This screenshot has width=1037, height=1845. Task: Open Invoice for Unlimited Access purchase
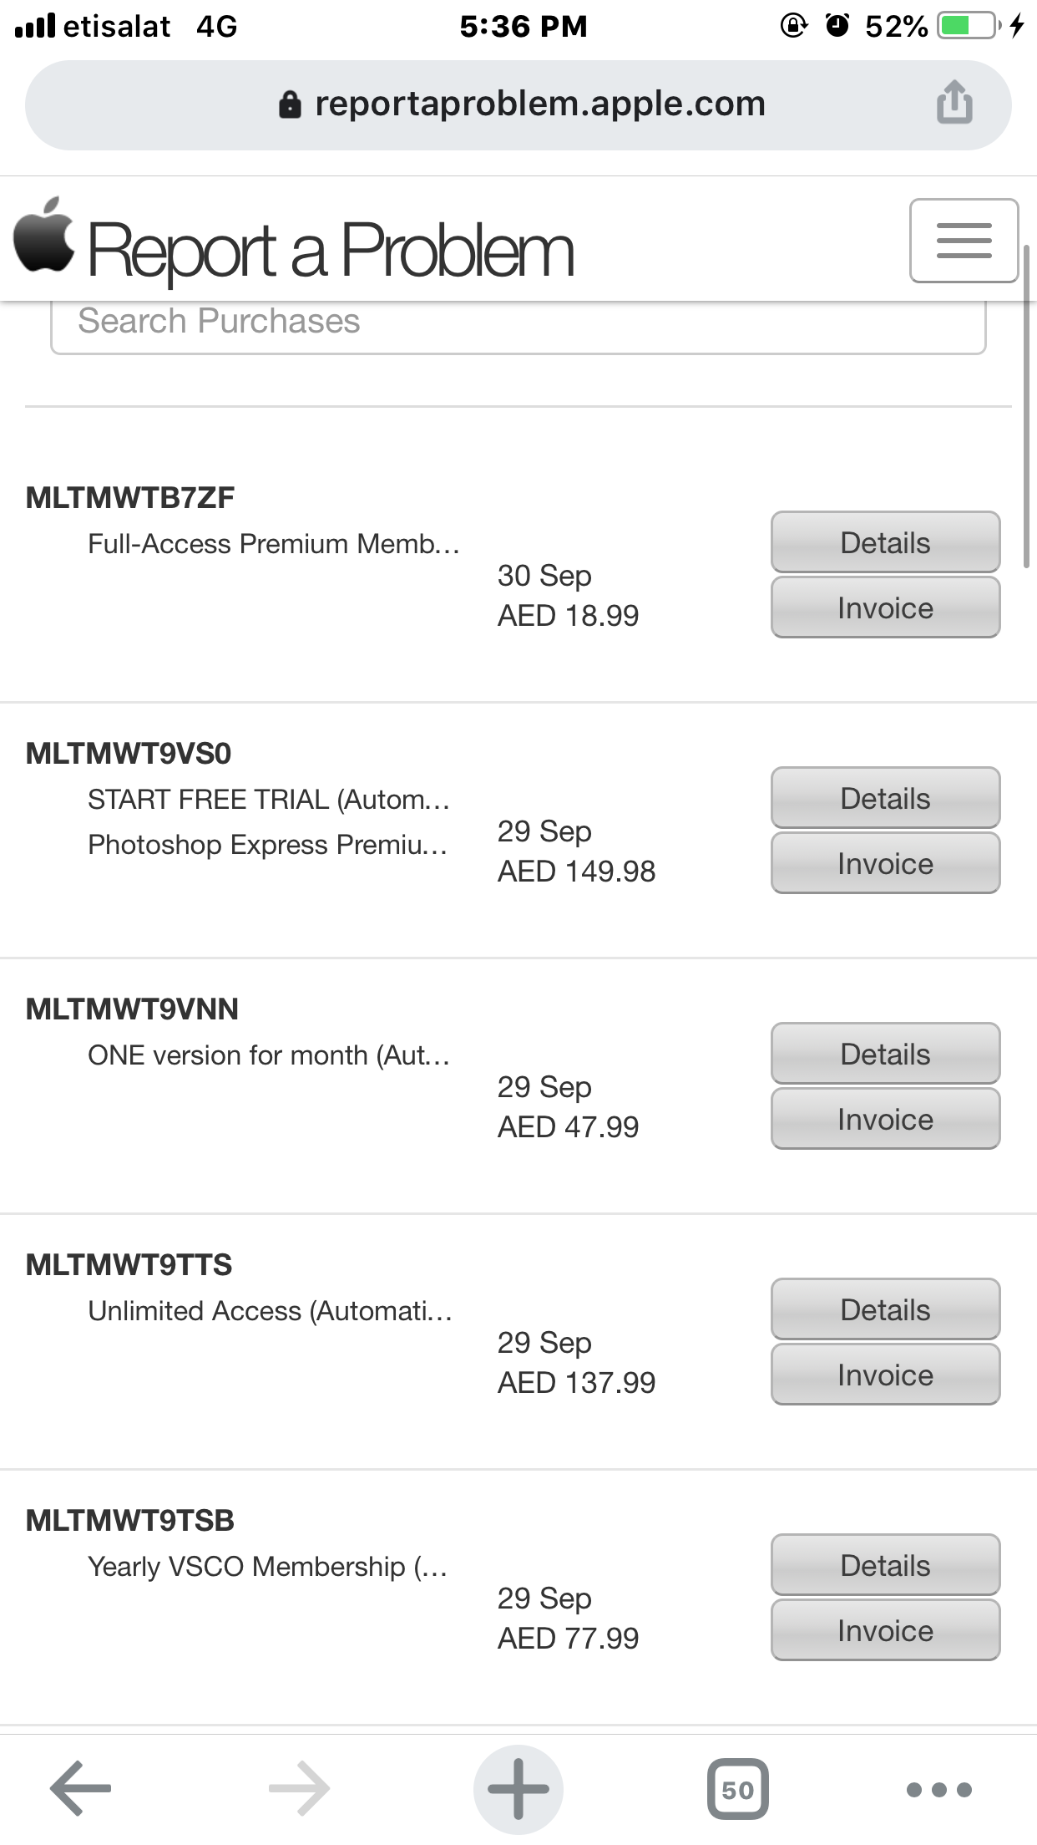(x=885, y=1375)
